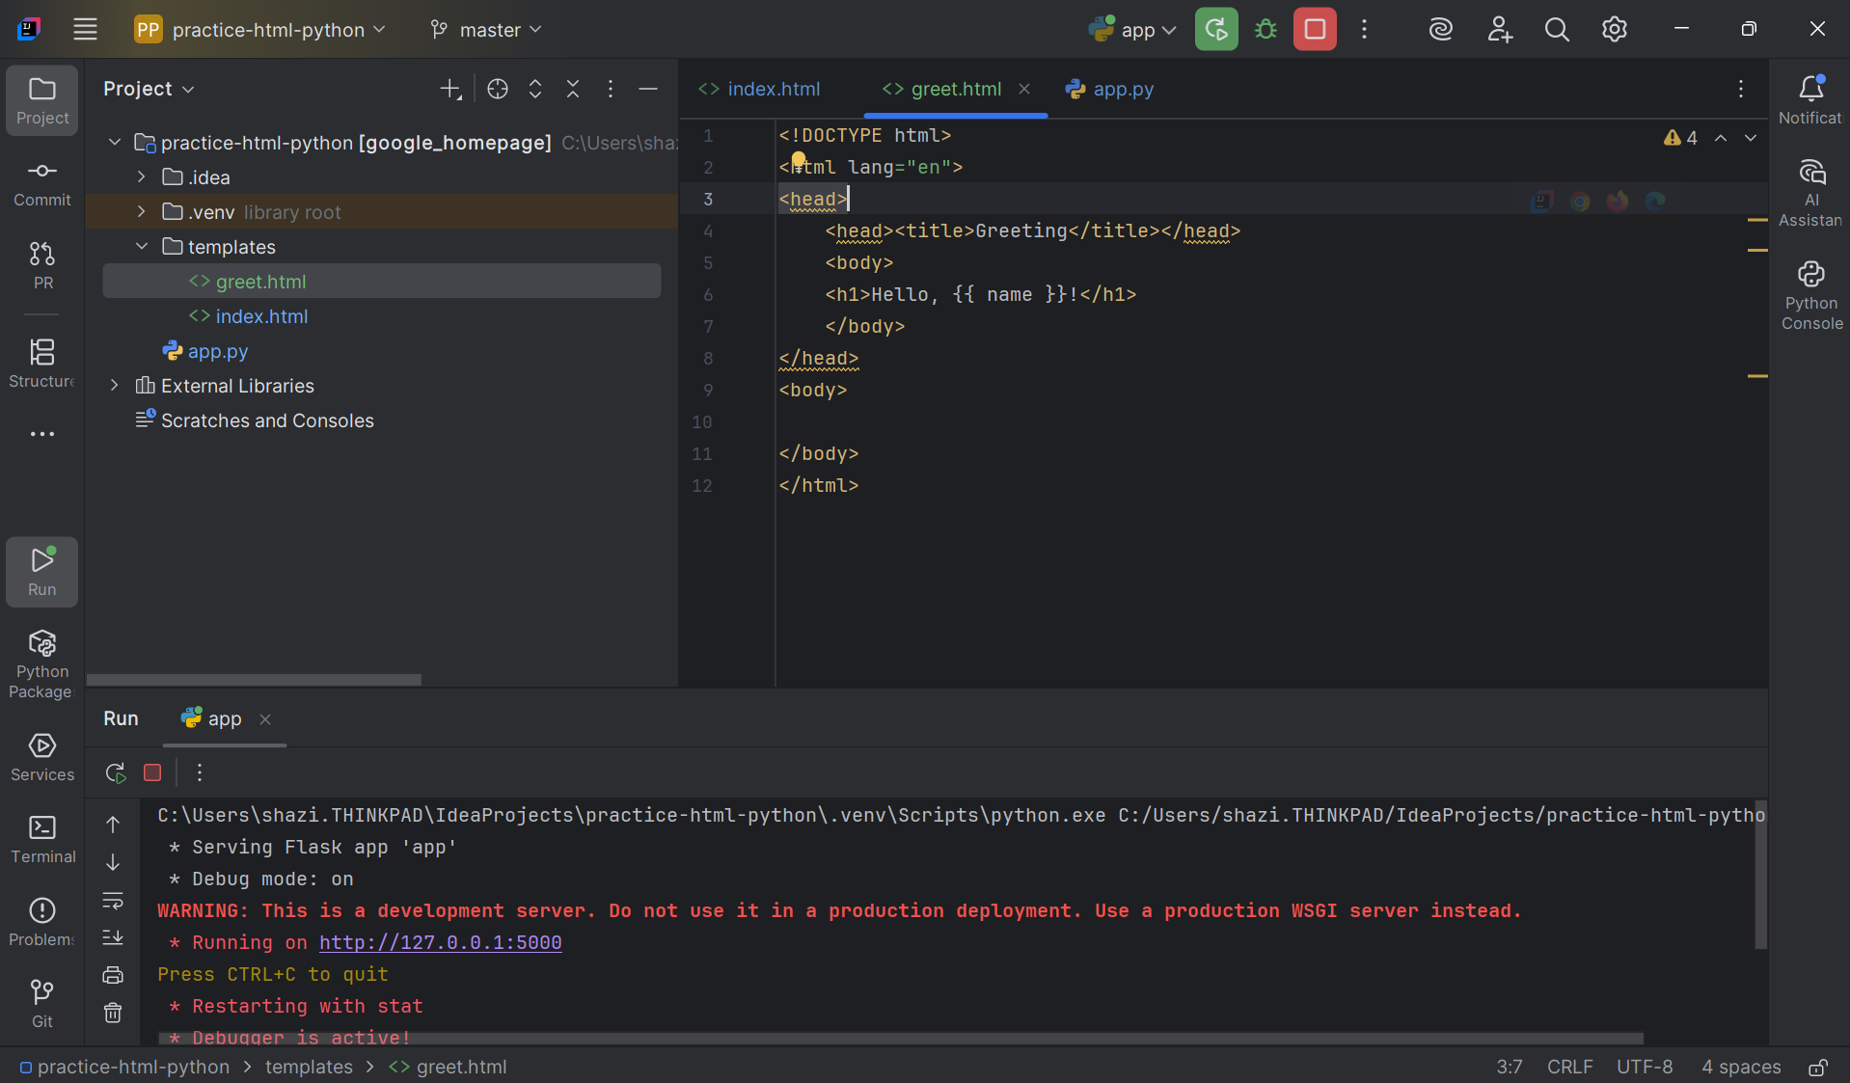The image size is (1850, 1083).
Task: Close the app run tab
Action: pos(265,719)
